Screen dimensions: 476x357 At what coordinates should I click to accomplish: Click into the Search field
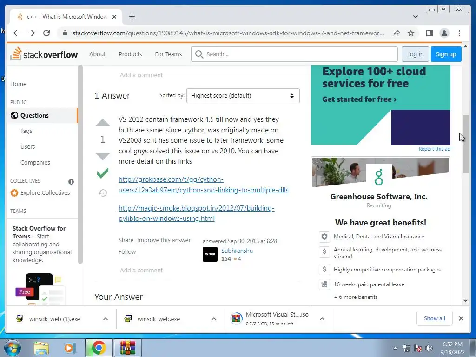tap(294, 54)
